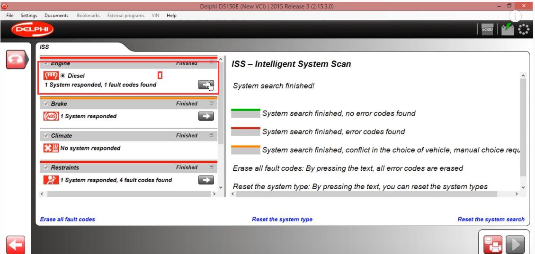Click the ABS brake system icon
This screenshot has height=254, width=535.
point(51,116)
